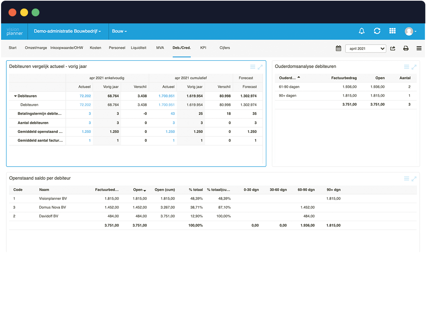Click the Code column header
Screen dimensions: 426x319
pyautogui.click(x=18, y=190)
